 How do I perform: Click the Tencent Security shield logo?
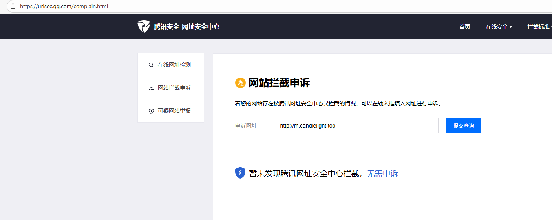coord(144,27)
